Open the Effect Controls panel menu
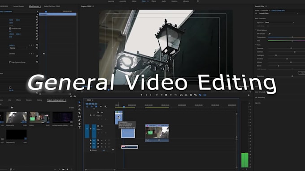The image size is (305, 171). (40, 6)
